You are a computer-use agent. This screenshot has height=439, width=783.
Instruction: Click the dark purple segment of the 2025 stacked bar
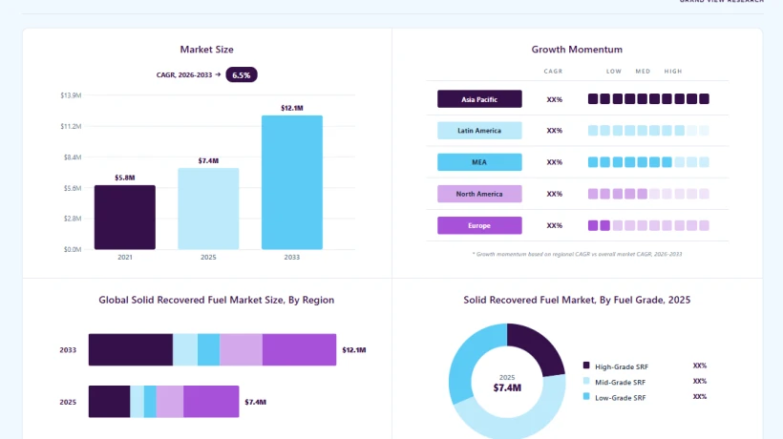pyautogui.click(x=110, y=402)
